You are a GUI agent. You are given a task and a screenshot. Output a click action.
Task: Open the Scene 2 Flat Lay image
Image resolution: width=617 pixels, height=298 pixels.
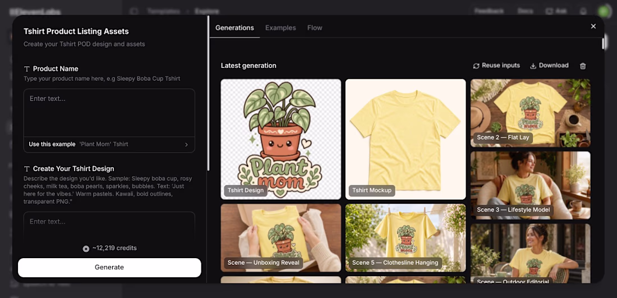(531, 113)
